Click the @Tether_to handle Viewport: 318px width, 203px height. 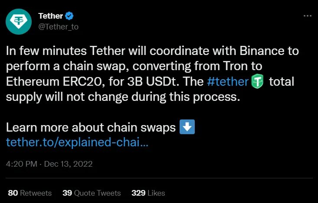click(58, 26)
